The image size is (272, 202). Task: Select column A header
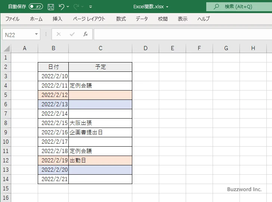click(x=25, y=48)
